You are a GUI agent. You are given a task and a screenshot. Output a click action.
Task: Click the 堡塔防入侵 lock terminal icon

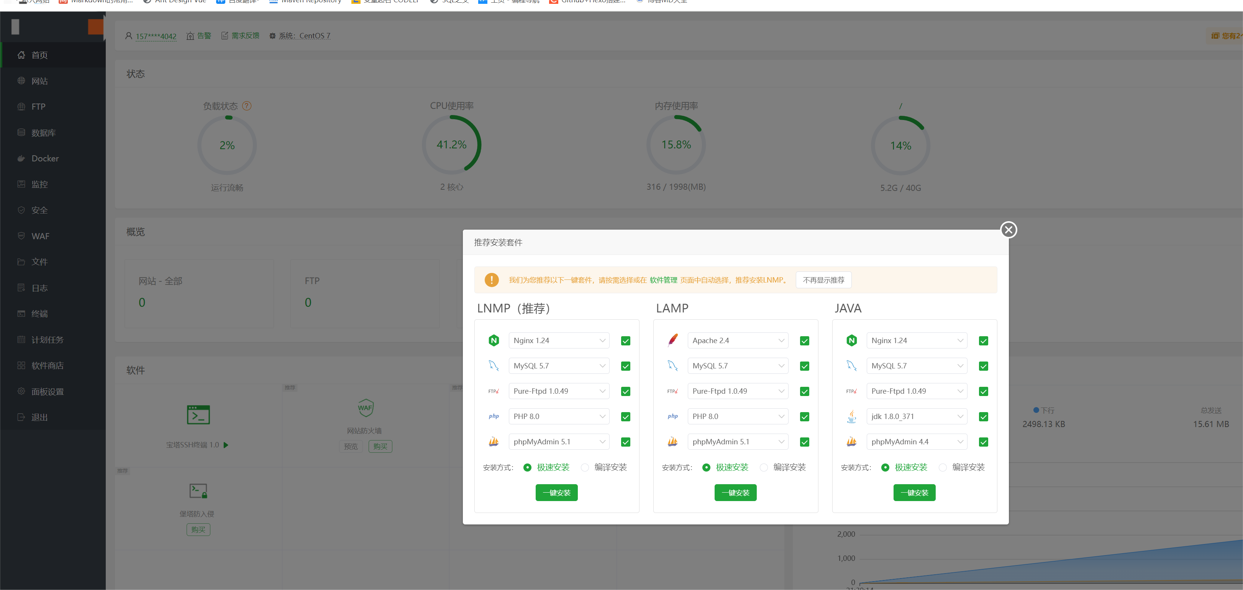(x=198, y=491)
